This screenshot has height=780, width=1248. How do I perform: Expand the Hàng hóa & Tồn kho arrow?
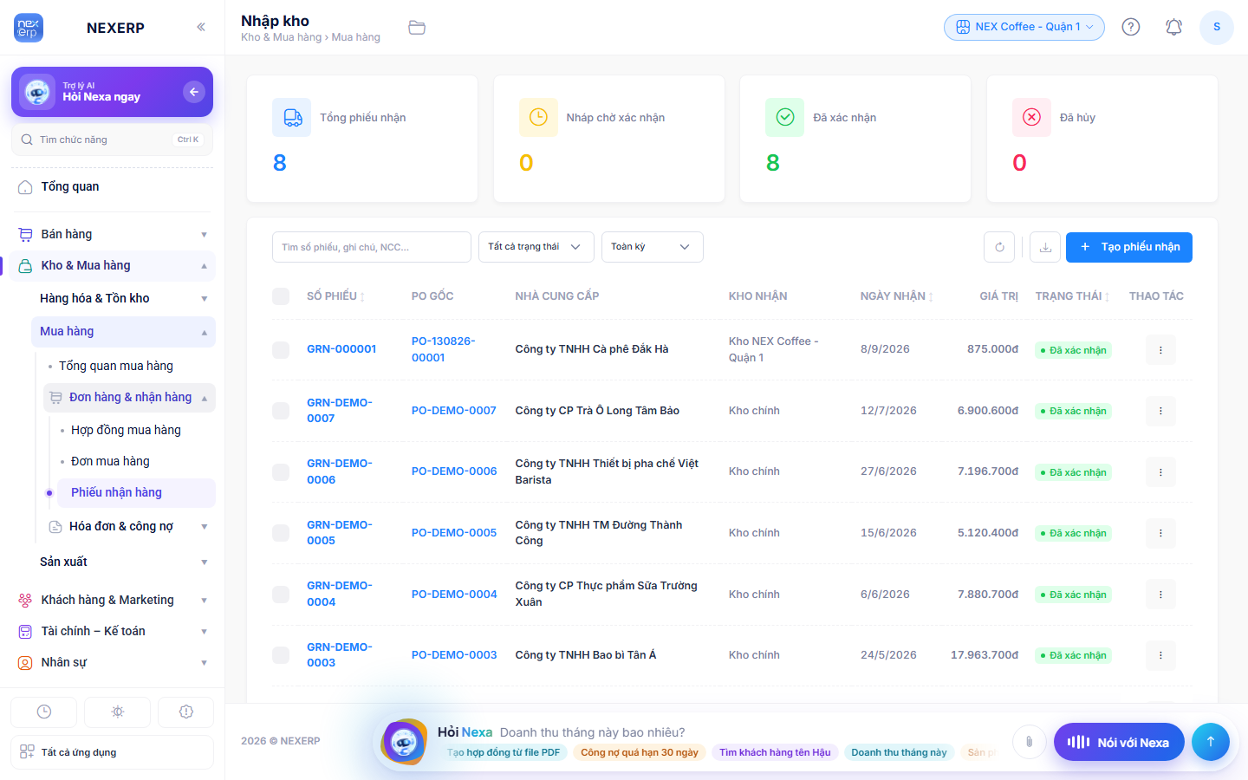point(205,299)
